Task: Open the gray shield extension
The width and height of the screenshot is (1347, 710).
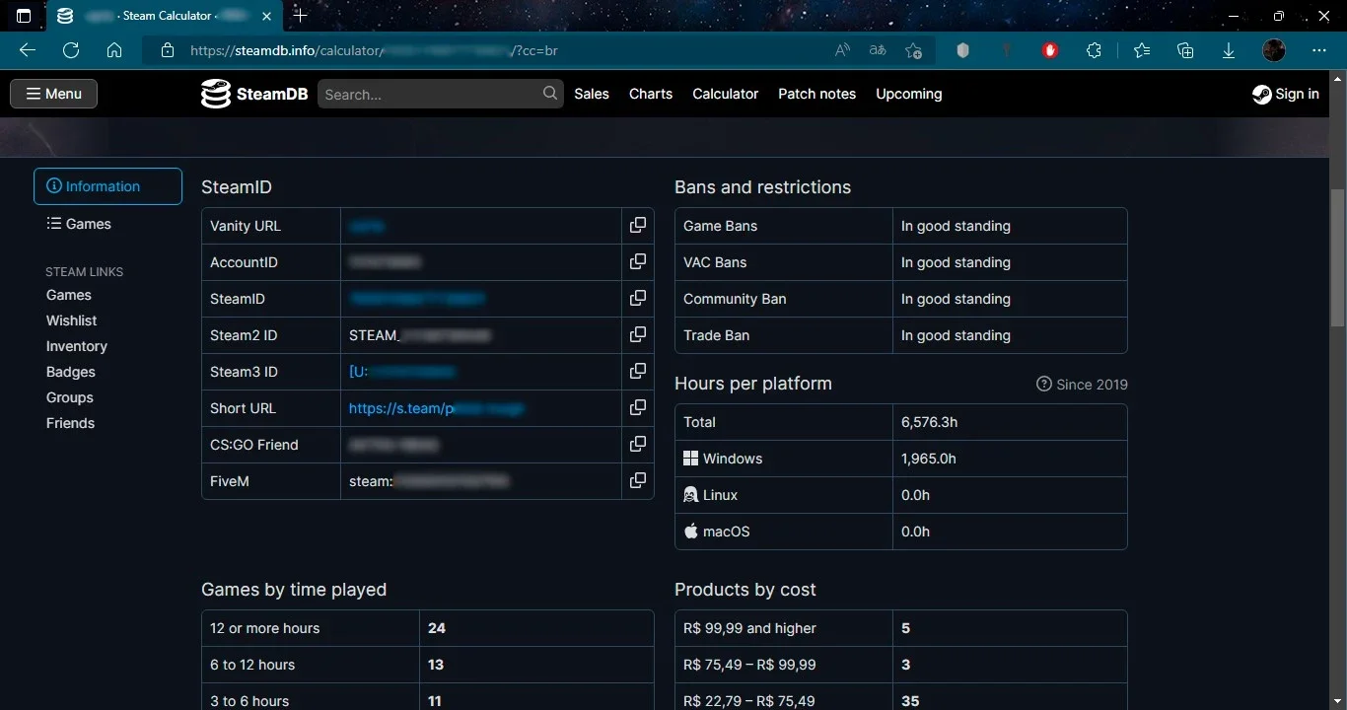Action: click(x=963, y=50)
